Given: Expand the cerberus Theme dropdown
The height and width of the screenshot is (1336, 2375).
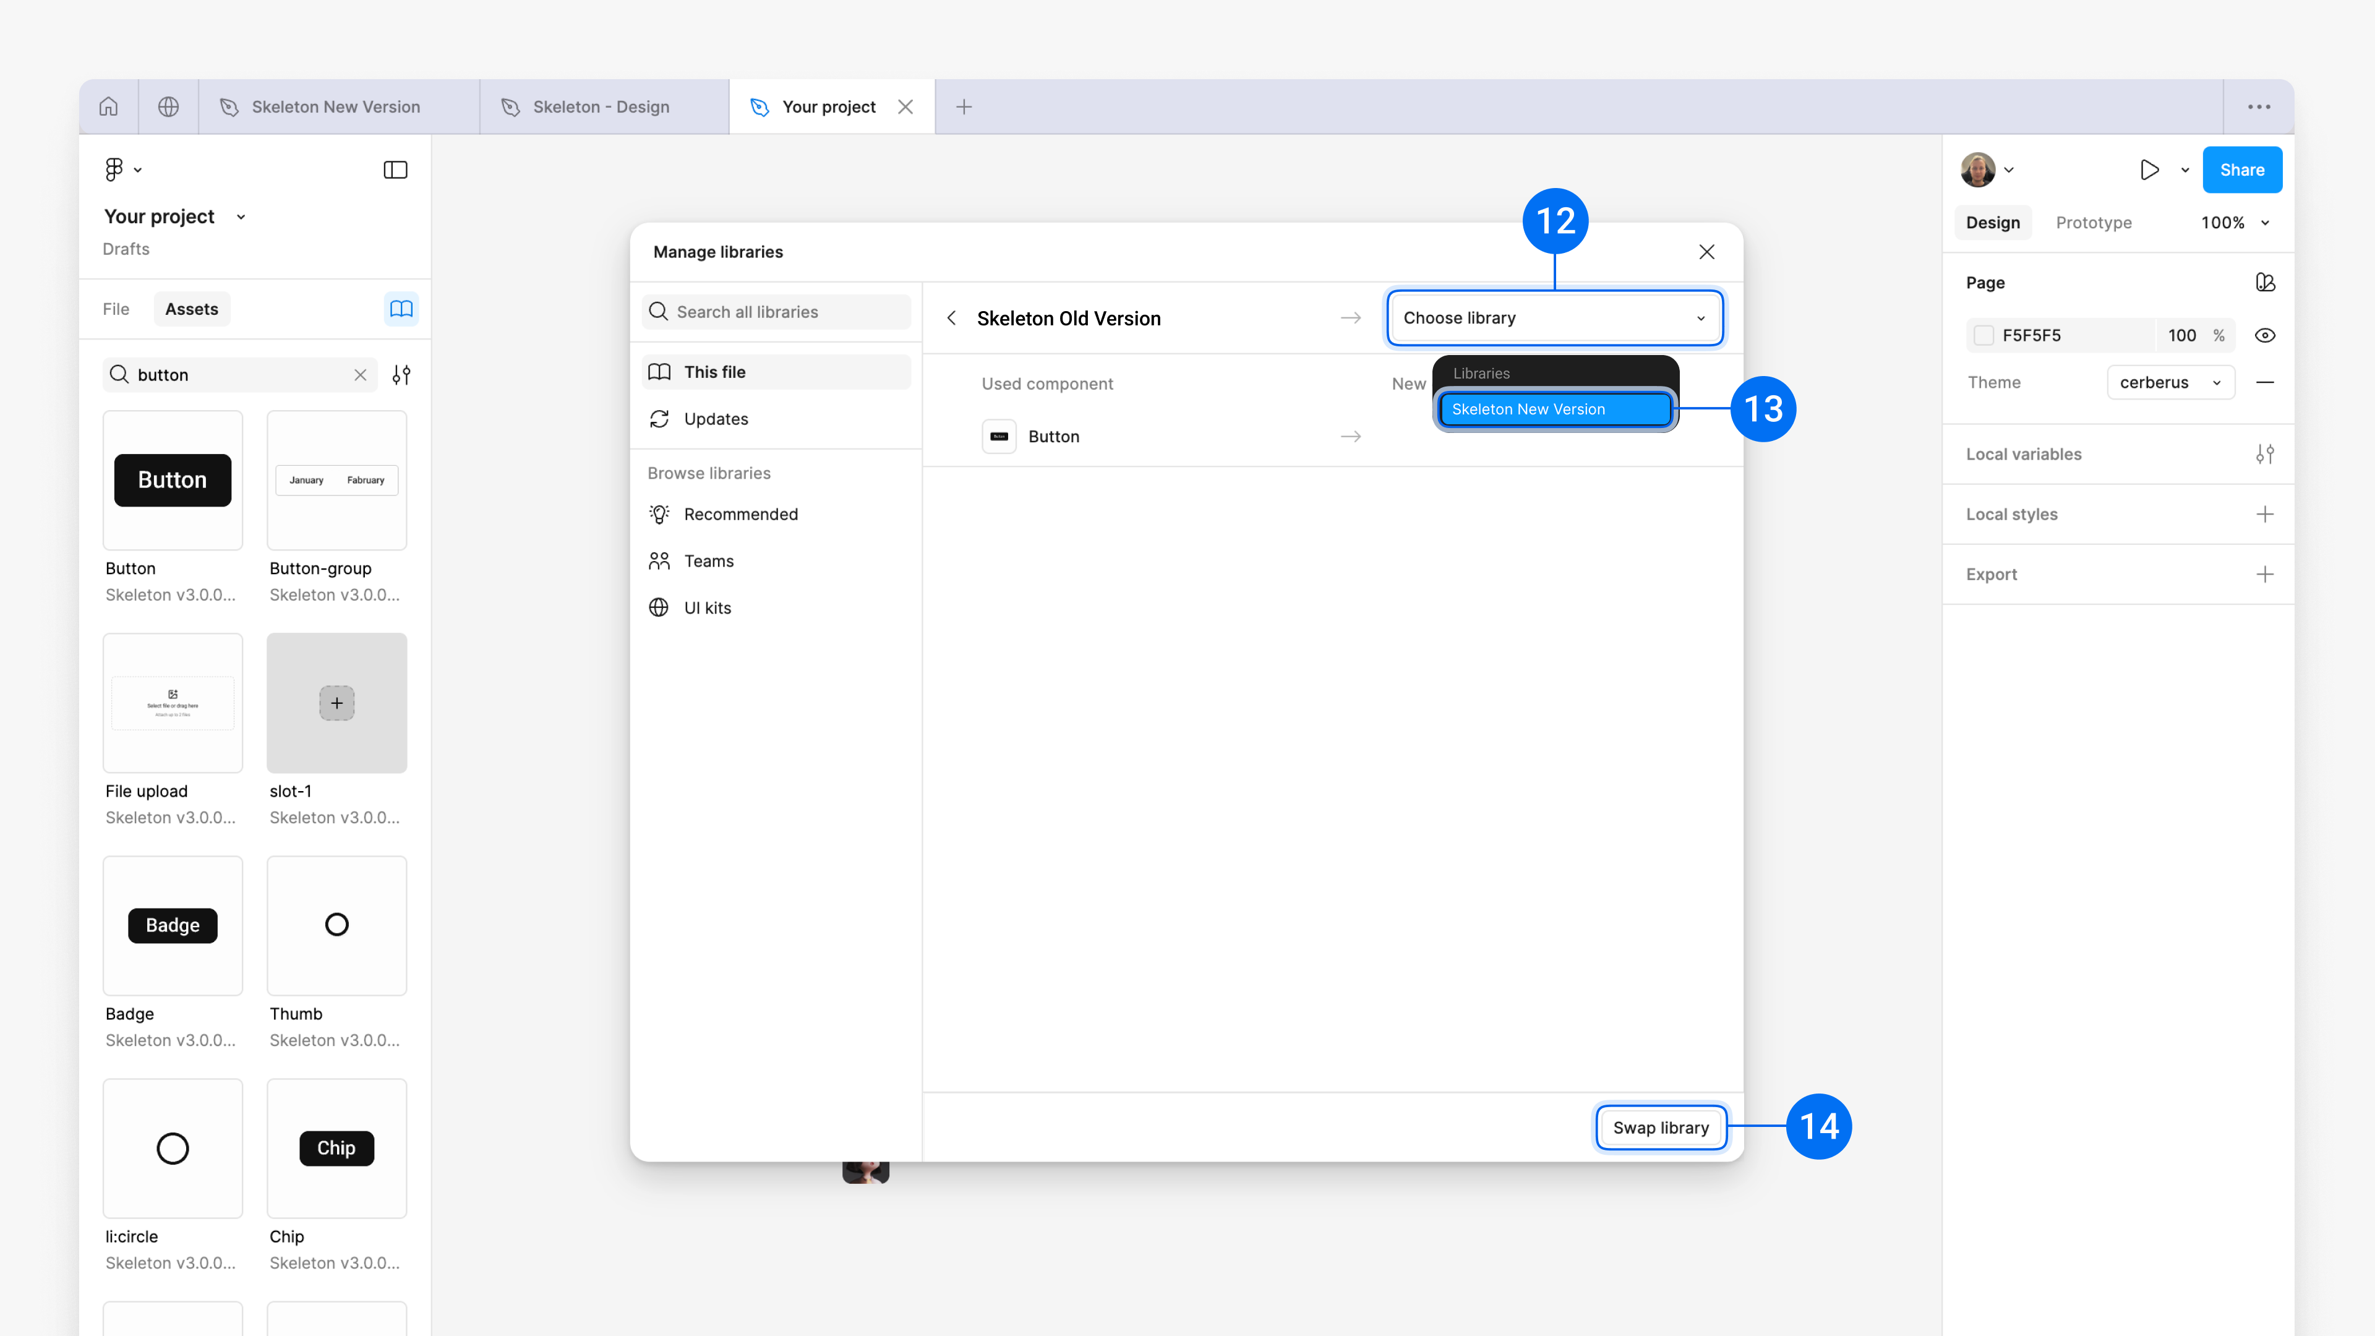Looking at the screenshot, I should pos(2170,382).
